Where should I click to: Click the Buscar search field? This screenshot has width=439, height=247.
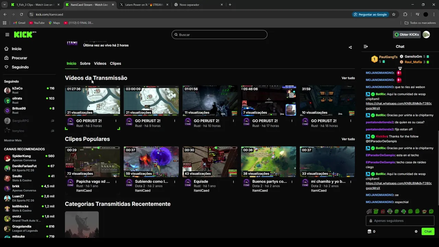click(219, 35)
